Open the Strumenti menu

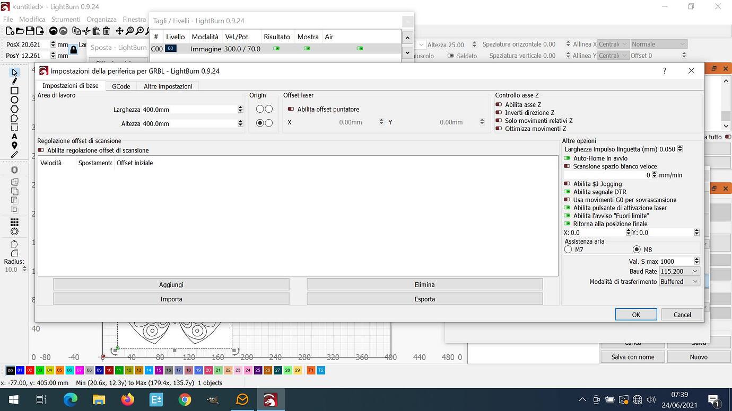(x=66, y=19)
